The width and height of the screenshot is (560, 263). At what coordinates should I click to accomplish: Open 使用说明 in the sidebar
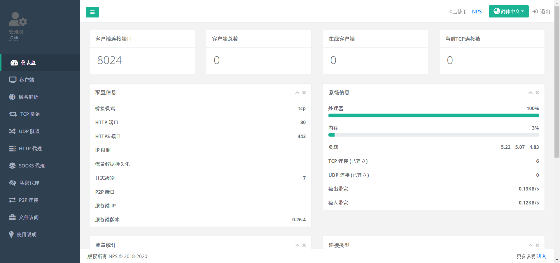[27, 234]
